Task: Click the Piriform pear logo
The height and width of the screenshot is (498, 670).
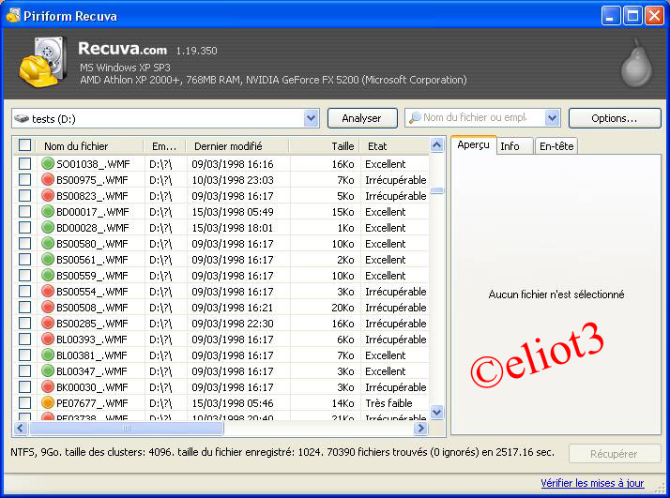Action: (x=636, y=63)
